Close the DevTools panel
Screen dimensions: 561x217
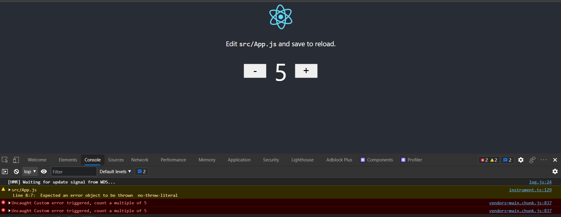coord(555,160)
